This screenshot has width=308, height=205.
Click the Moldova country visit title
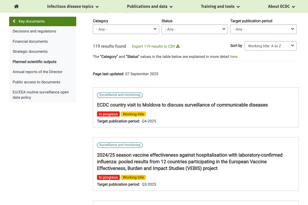182,105
